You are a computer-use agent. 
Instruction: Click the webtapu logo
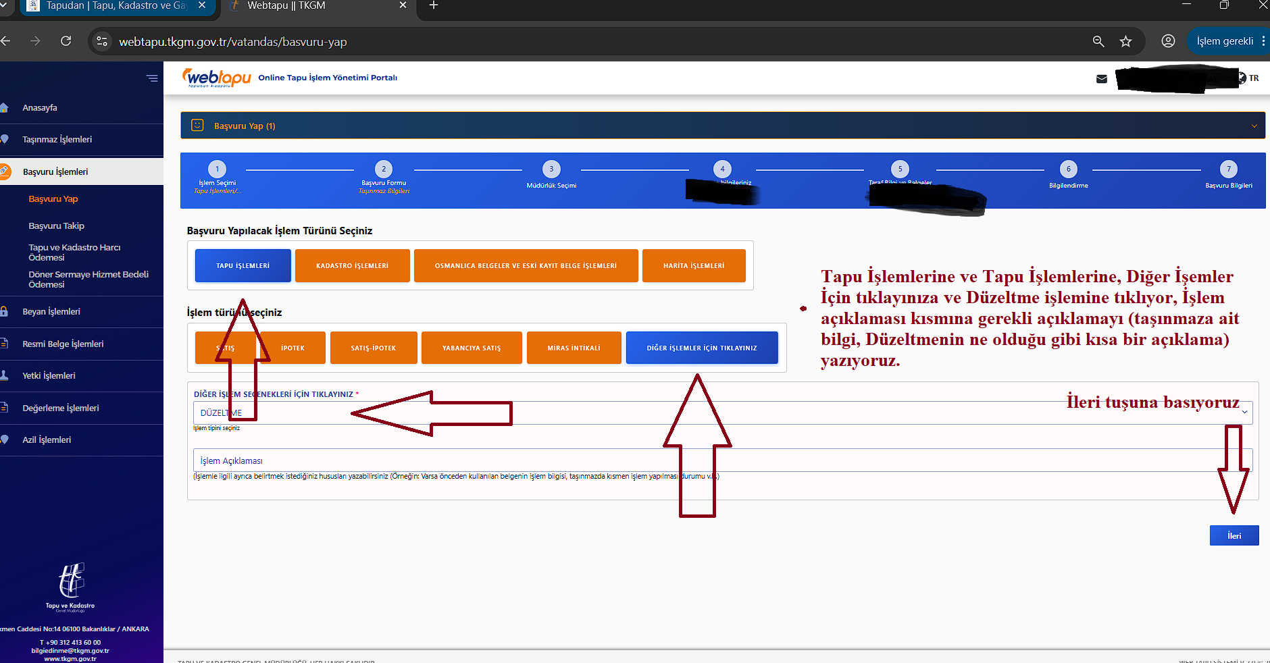[217, 78]
